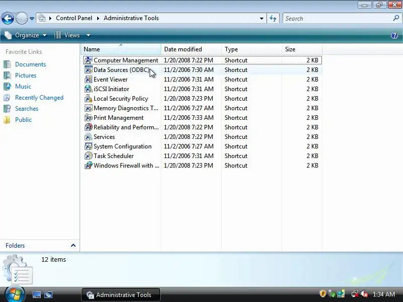Select the Task Scheduler file name
Screen dimensions: 403x302
click(114, 156)
